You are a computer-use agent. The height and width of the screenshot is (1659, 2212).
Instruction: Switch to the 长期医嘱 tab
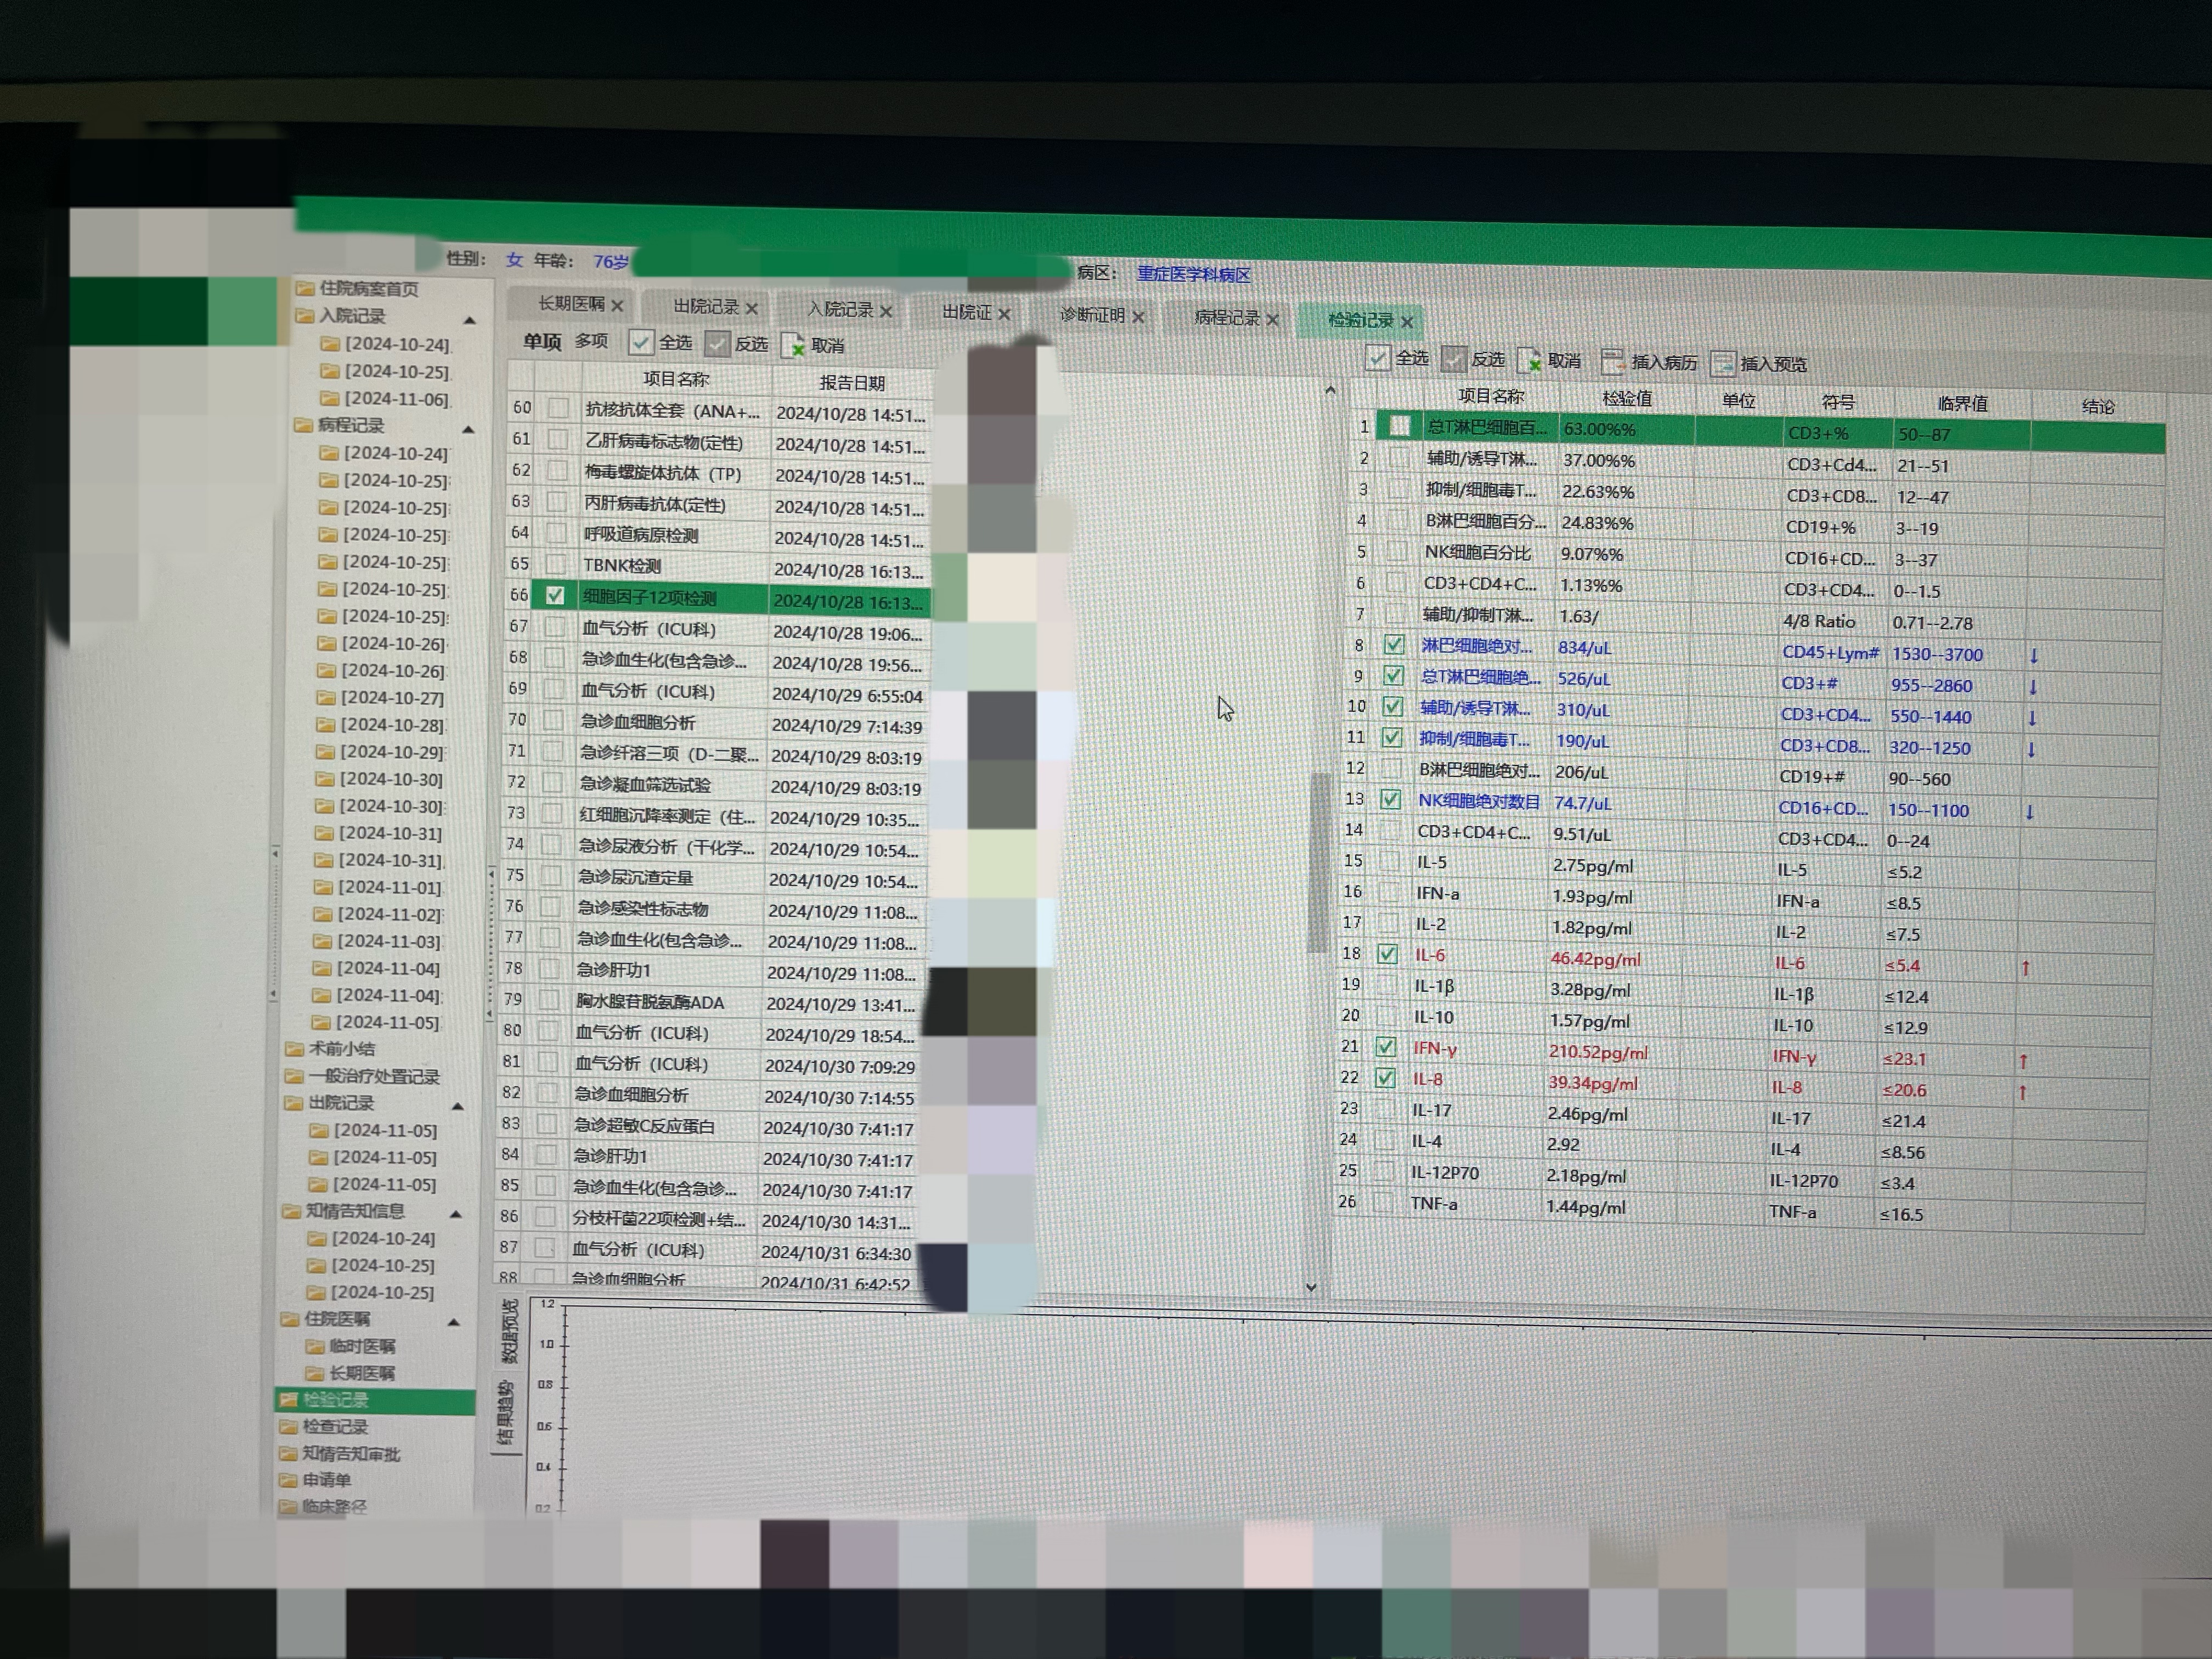(571, 304)
